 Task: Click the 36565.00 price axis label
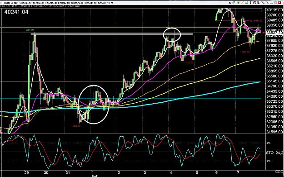(274, 61)
